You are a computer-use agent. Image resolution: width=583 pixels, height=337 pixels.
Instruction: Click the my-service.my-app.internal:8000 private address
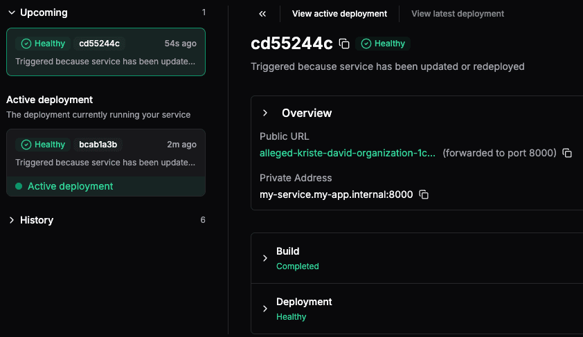point(336,195)
